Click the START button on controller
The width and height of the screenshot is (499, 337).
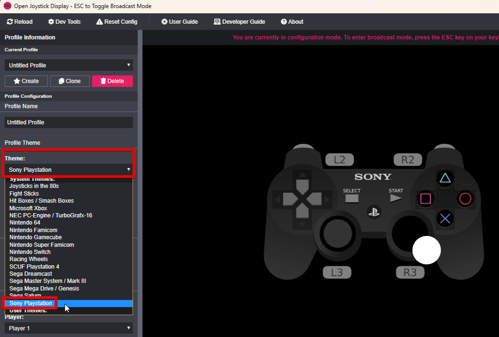(x=395, y=198)
